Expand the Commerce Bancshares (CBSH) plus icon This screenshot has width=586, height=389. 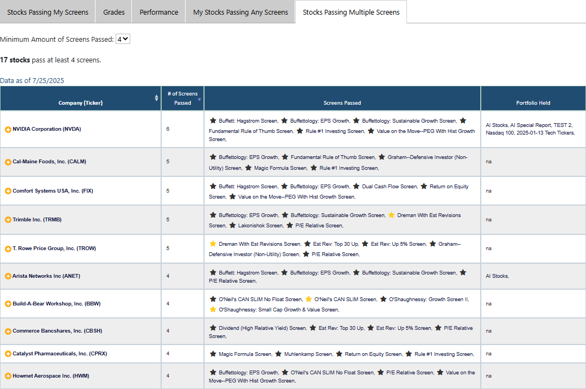pos(8,331)
